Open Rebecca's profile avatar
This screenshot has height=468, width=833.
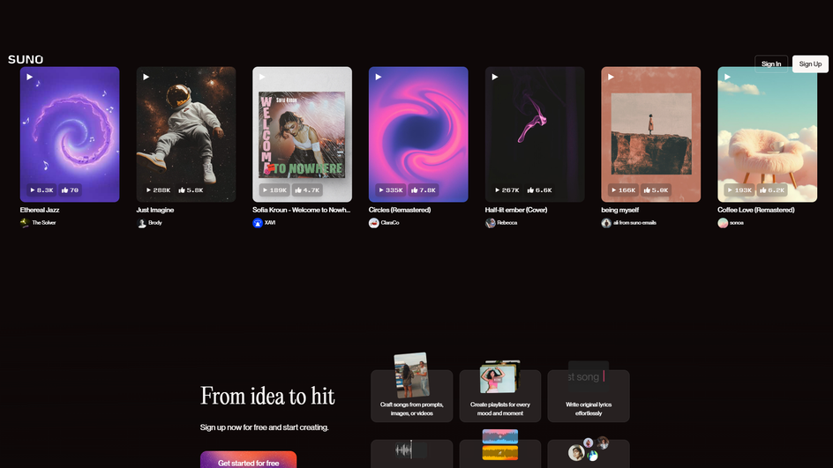pos(491,223)
